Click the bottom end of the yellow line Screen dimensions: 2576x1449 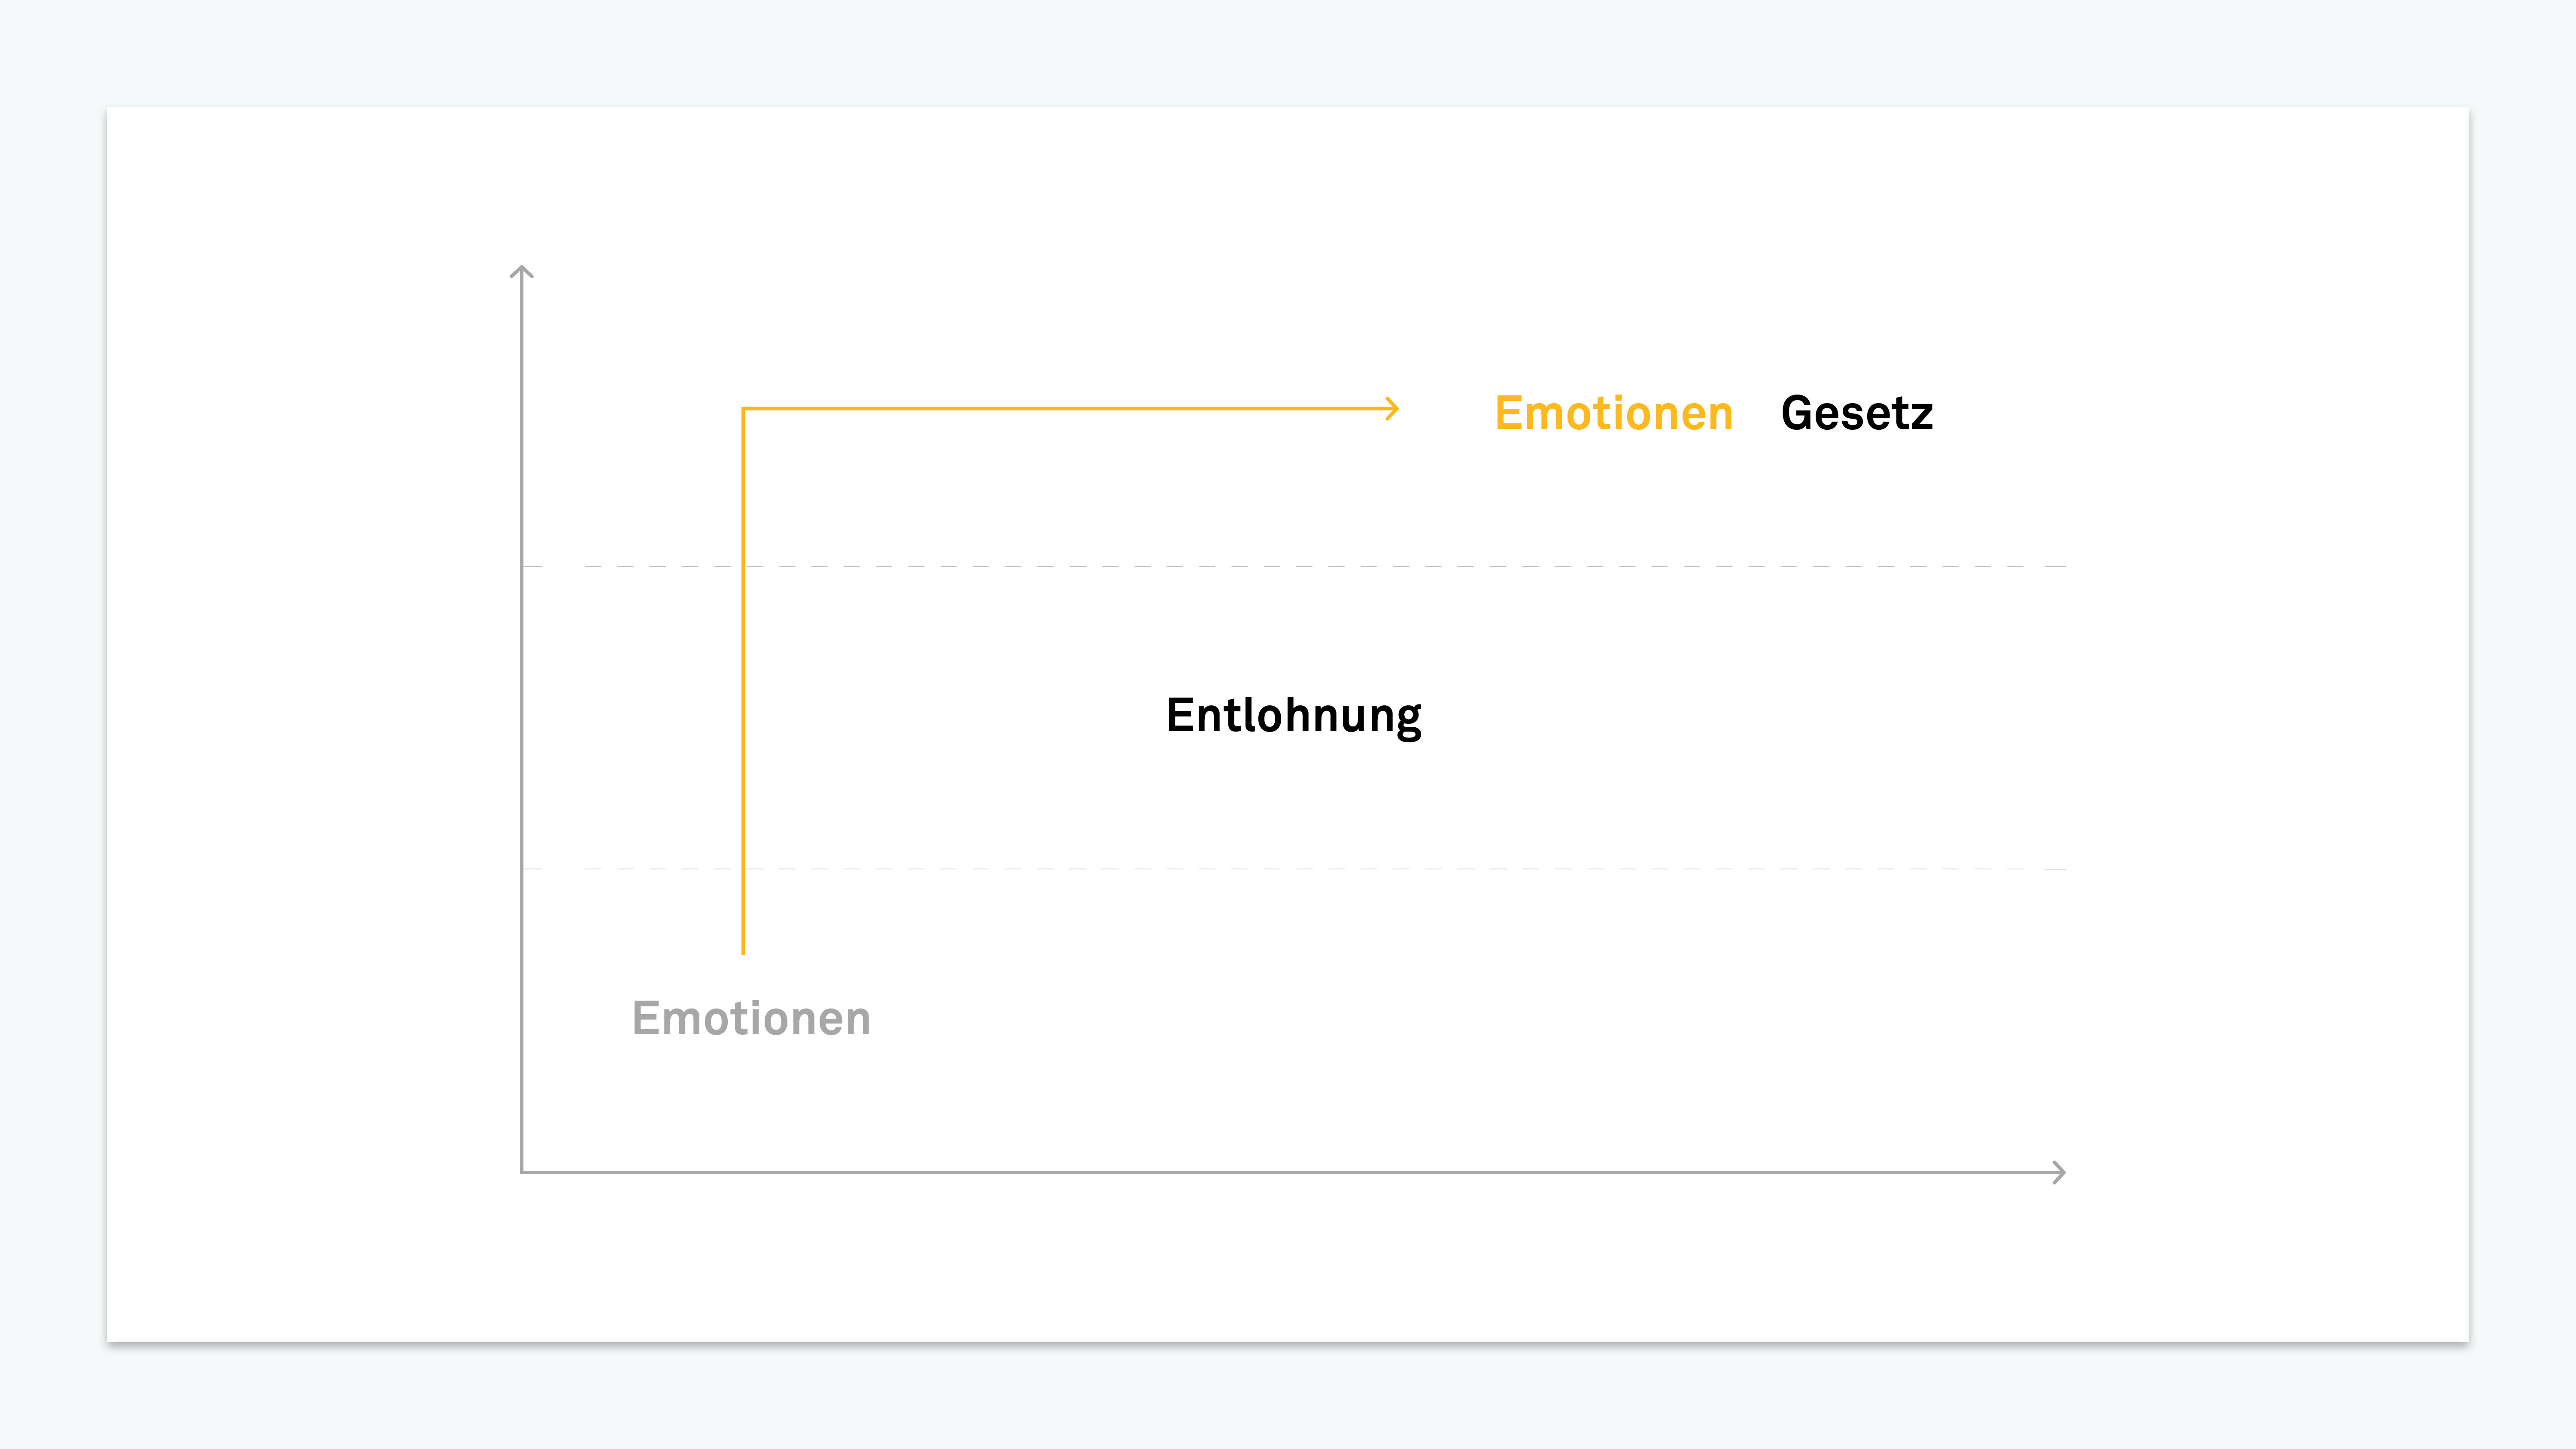click(743, 951)
